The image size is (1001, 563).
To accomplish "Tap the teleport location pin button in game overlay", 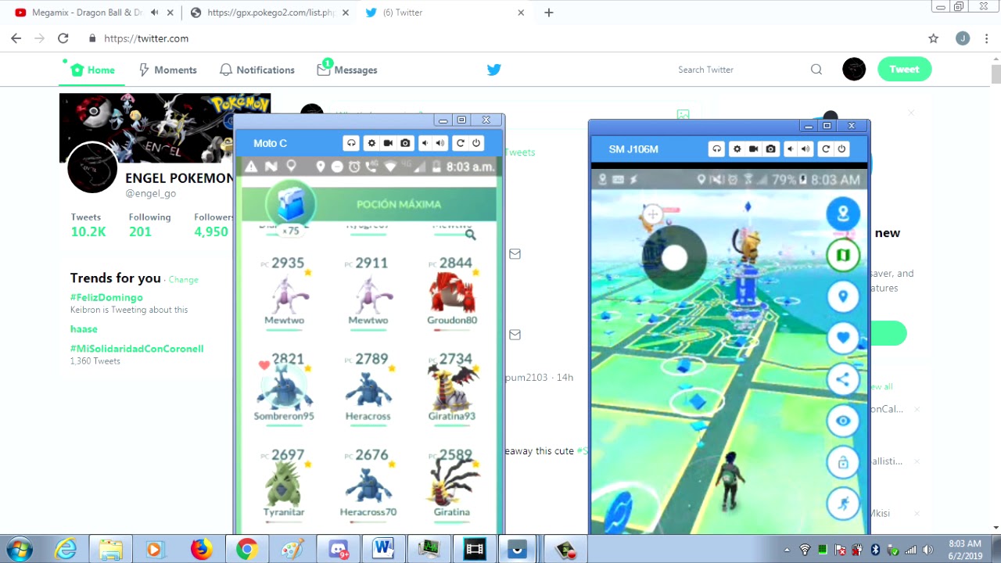I will (x=843, y=213).
